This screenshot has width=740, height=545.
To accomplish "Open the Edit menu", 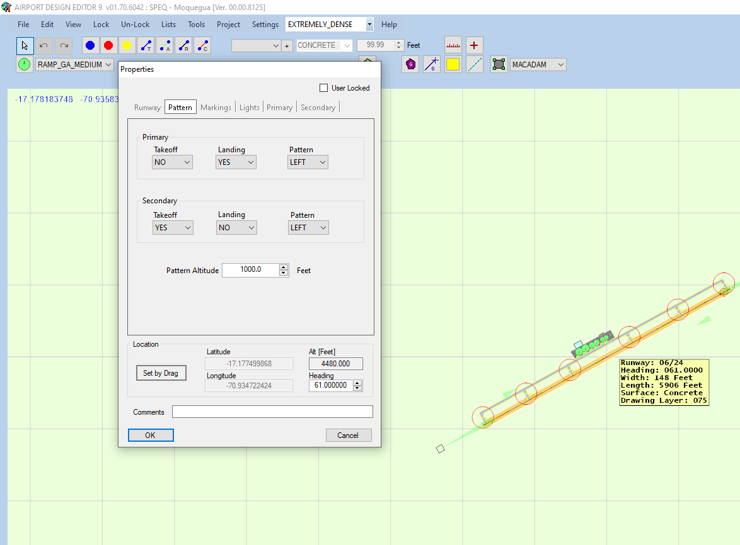I will [x=47, y=25].
